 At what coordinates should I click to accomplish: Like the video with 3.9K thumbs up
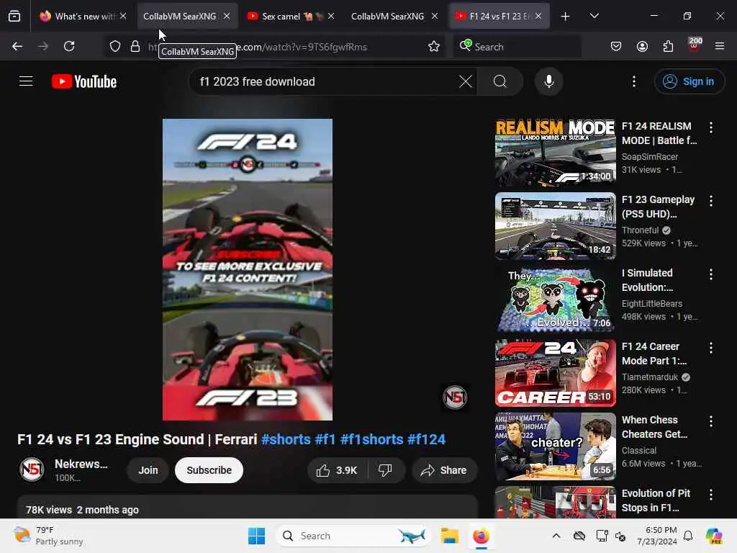click(x=337, y=470)
